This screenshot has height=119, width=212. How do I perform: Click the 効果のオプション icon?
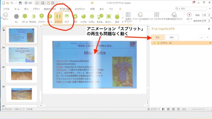point(128,16)
